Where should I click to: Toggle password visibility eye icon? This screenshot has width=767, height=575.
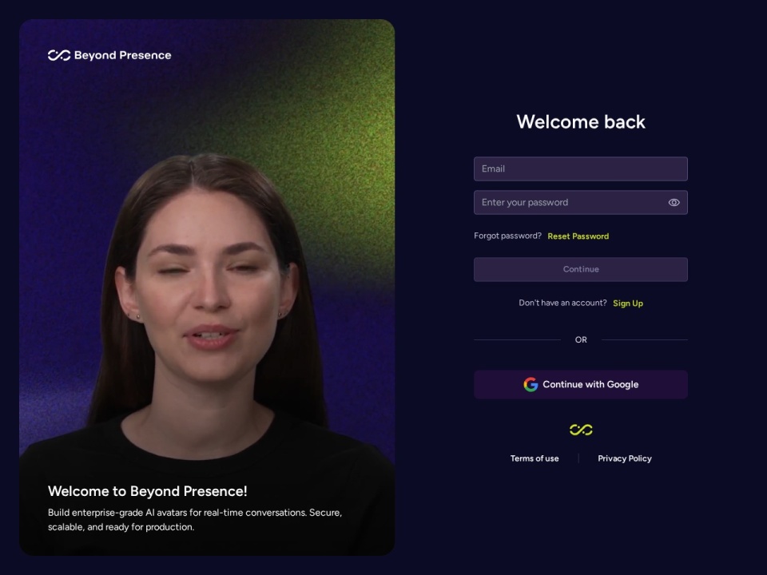point(674,202)
